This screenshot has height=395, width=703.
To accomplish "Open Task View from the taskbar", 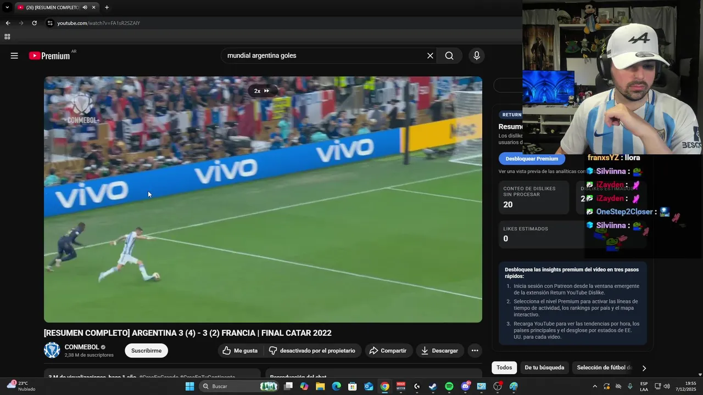I will (288, 386).
